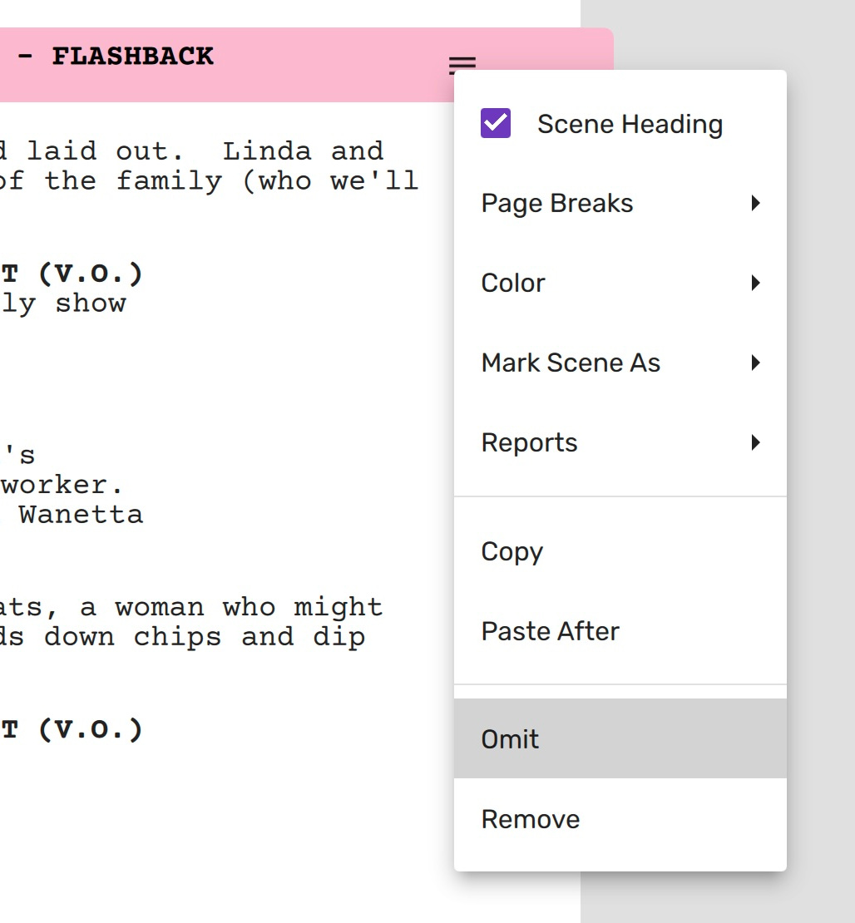Click the arrow beside Page Breaks
Image resolution: width=855 pixels, height=923 pixels.
coord(755,204)
